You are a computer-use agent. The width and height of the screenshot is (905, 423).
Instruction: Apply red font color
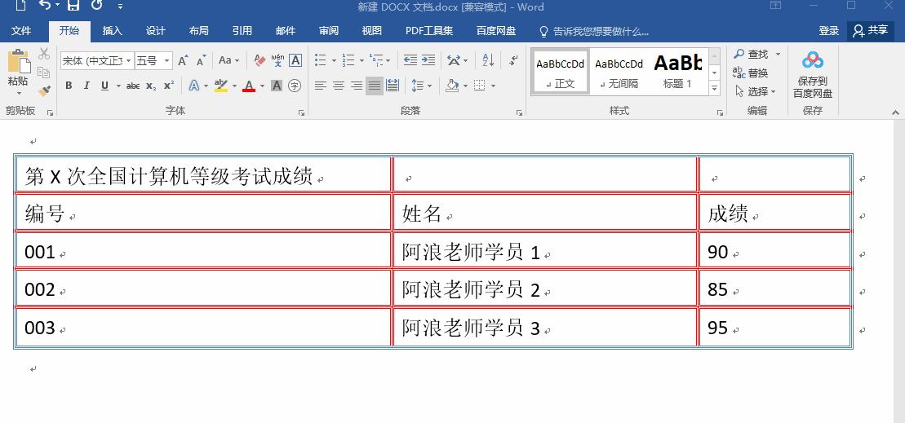pos(249,86)
